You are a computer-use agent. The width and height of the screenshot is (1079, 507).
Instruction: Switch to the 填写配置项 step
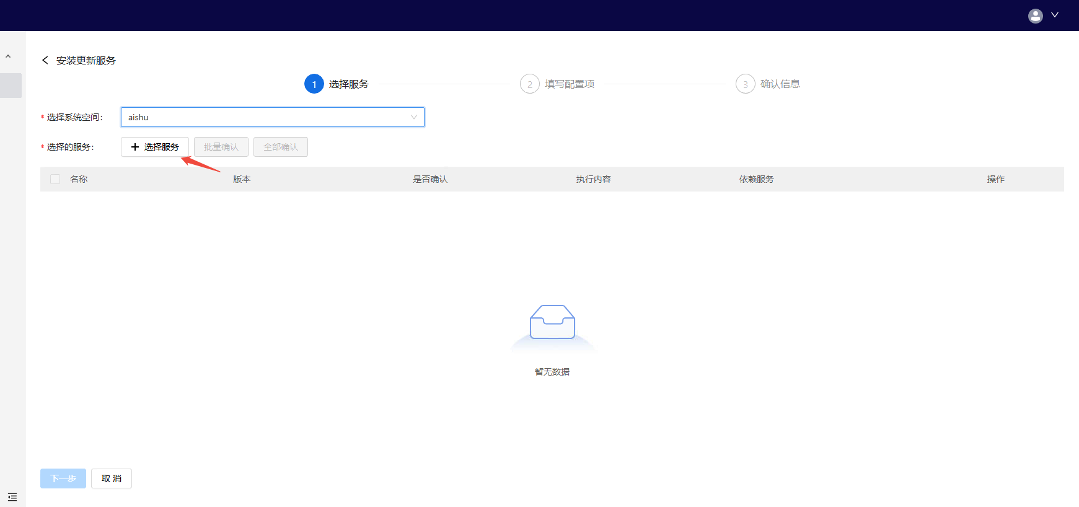click(x=569, y=84)
